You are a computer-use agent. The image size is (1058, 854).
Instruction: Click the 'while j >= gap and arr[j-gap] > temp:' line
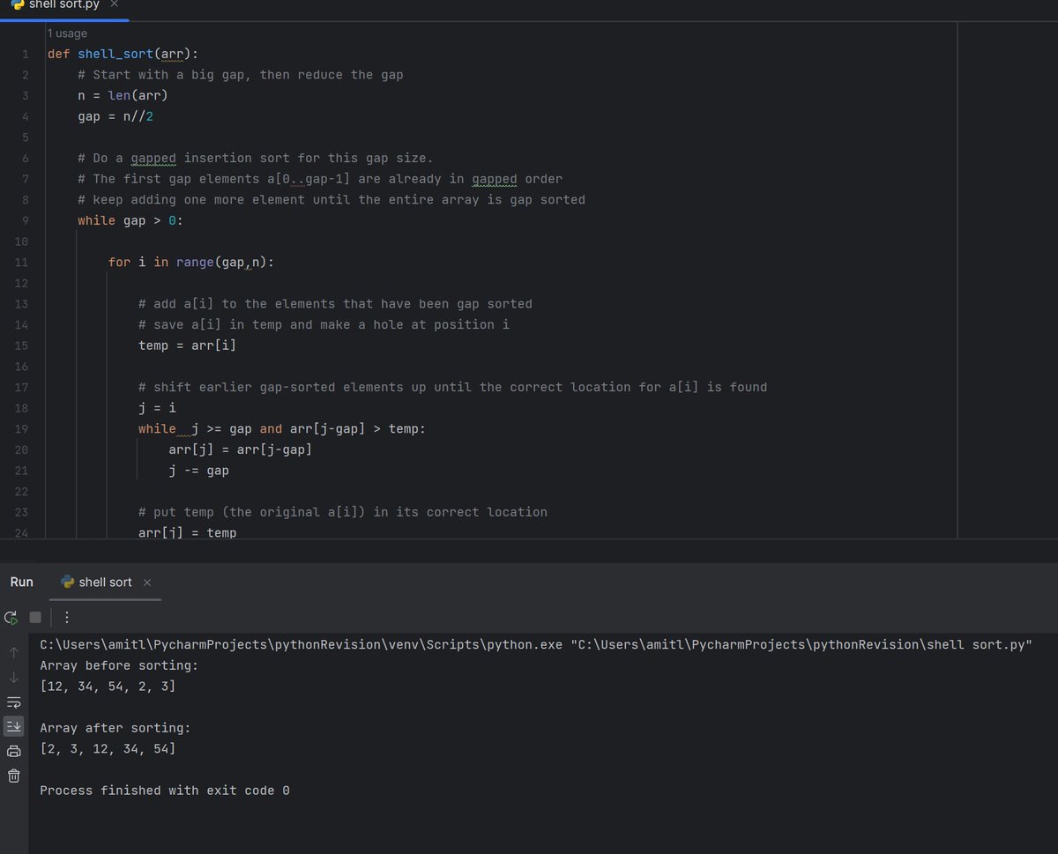[x=282, y=429]
